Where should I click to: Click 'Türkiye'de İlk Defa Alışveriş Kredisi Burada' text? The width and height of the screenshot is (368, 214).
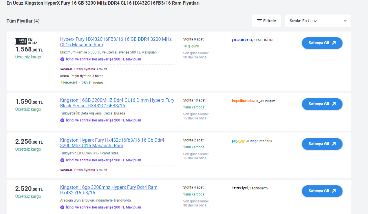93,113
